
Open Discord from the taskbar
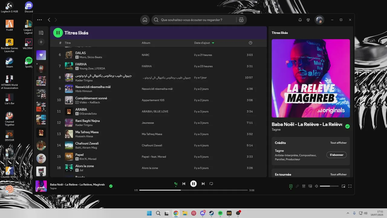point(202,213)
